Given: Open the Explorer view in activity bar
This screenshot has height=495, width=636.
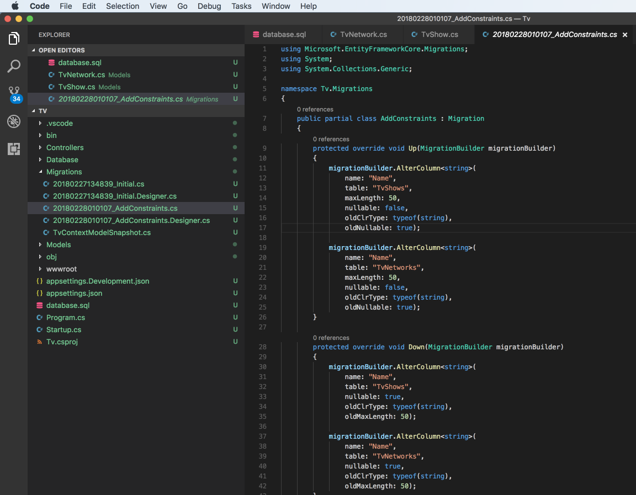Looking at the screenshot, I should (x=14, y=39).
